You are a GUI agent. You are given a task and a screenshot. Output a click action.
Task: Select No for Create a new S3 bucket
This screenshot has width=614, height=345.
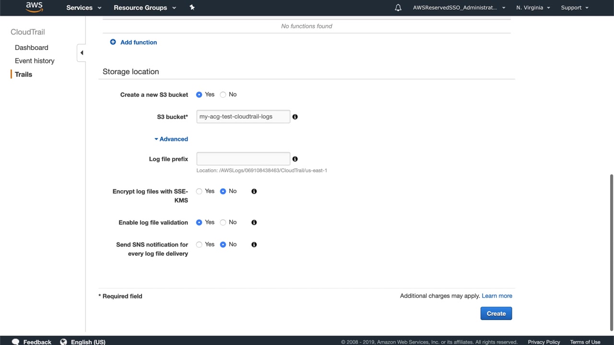tap(223, 95)
